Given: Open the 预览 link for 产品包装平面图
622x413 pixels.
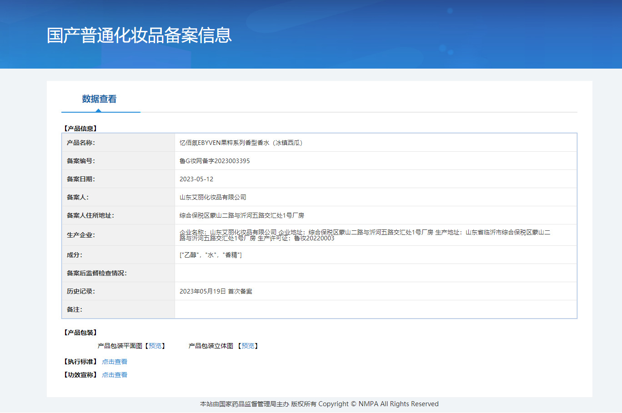Looking at the screenshot, I should [155, 346].
